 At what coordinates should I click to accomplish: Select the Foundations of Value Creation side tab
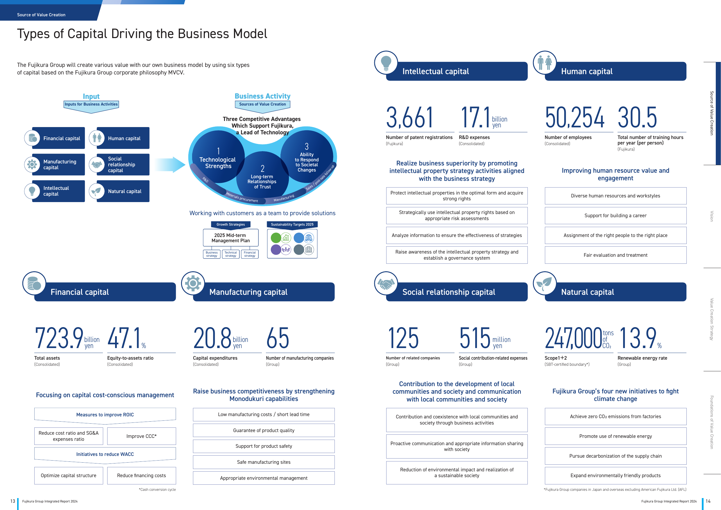coord(712,422)
